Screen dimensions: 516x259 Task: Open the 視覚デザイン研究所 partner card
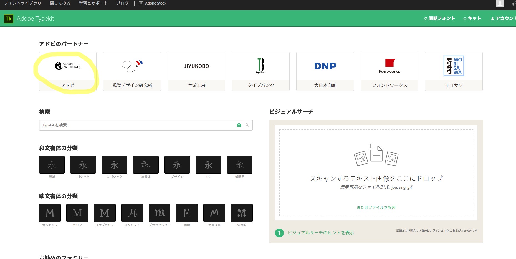132,71
